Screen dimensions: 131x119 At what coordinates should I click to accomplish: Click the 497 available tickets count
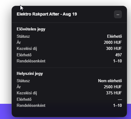pos(119,55)
